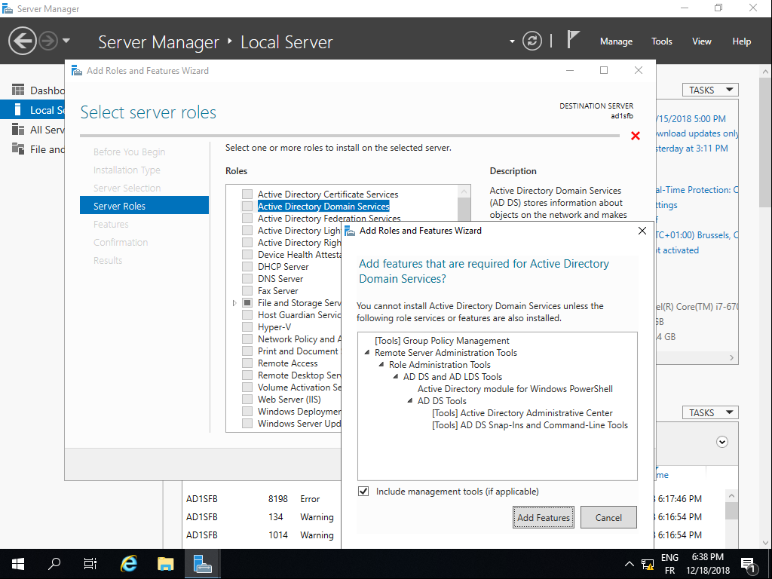The height and width of the screenshot is (579, 772).
Task: Check the DNS Server role checkbox
Action: tap(247, 279)
